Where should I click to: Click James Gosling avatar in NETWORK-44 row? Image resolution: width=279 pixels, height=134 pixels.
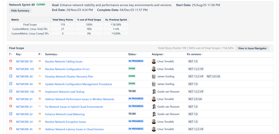point(154,84)
